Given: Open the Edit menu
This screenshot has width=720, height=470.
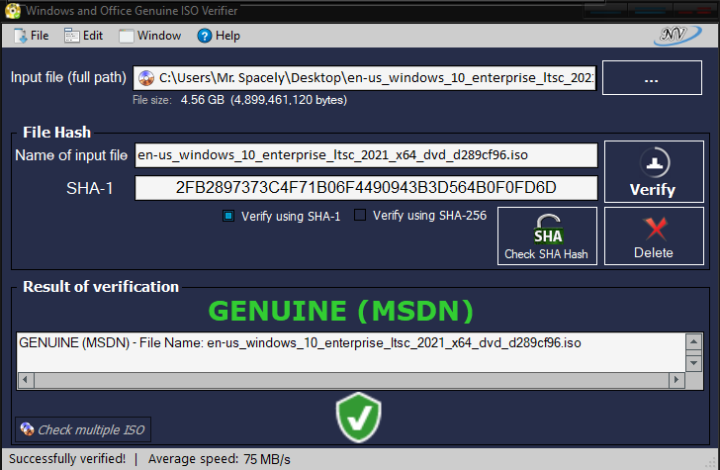Looking at the screenshot, I should [83, 36].
